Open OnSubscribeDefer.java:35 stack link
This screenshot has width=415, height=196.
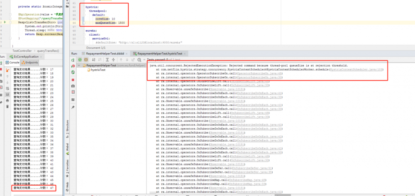pyautogui.click(x=252, y=172)
